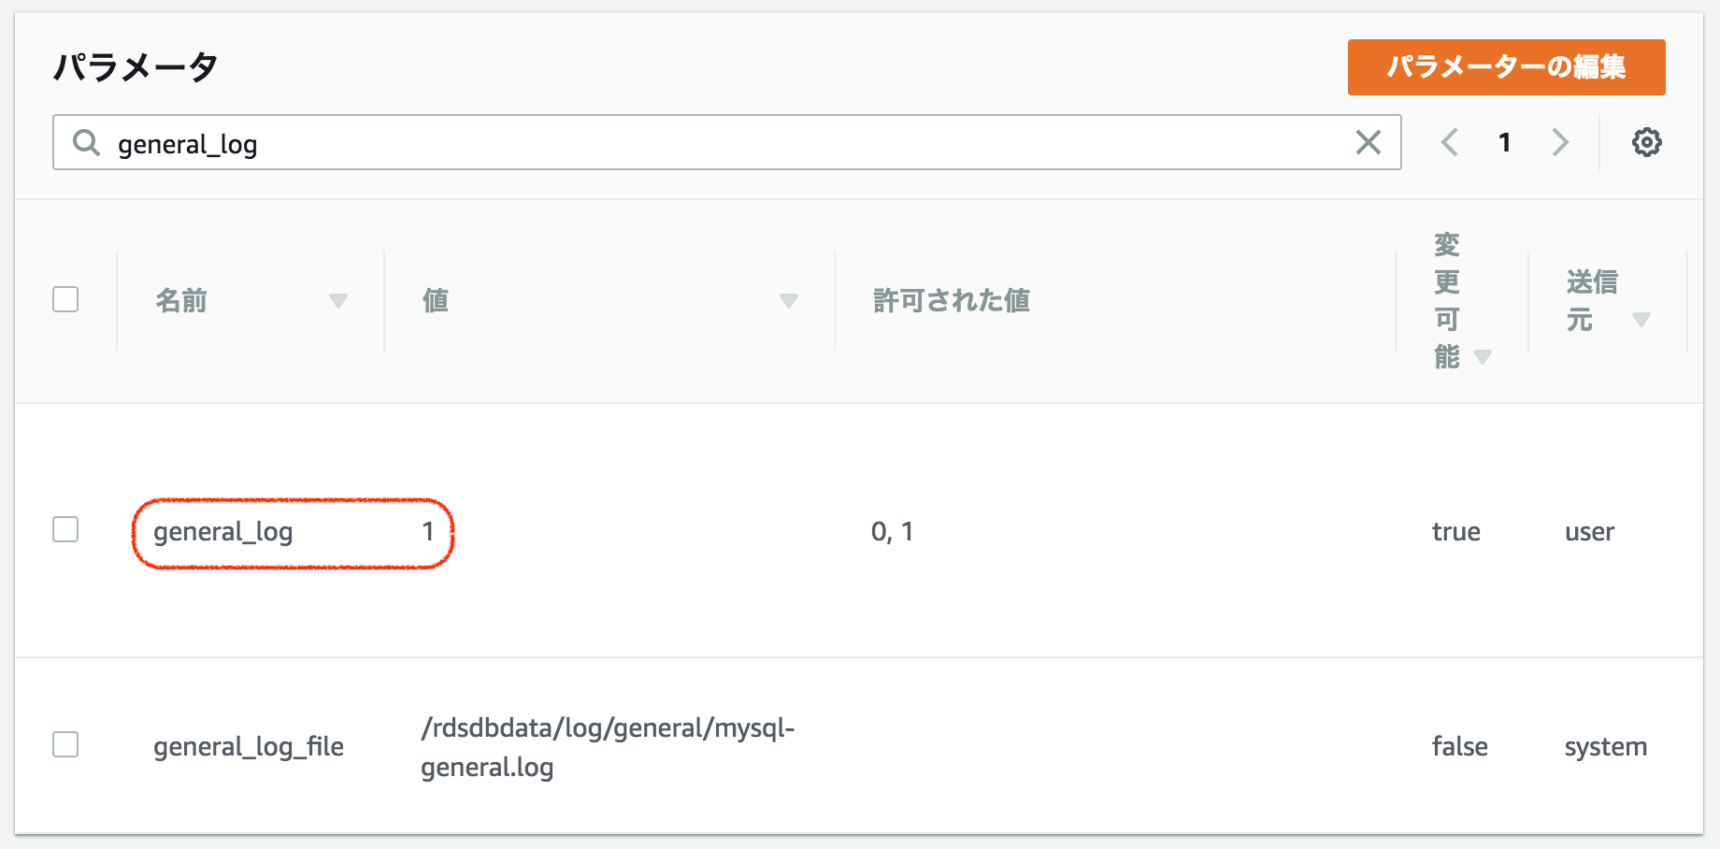Open table preferences gear icon

click(1646, 143)
